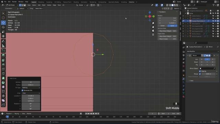Toggle visibility eye of Arma collection
Screen dimensions: 220x124
tap(216, 13)
